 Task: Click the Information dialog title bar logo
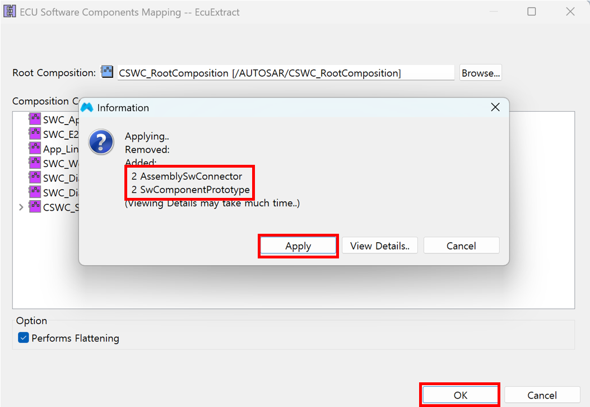pyautogui.click(x=87, y=108)
